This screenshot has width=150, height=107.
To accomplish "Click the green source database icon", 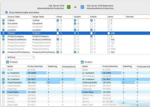I will pos(69,7).
